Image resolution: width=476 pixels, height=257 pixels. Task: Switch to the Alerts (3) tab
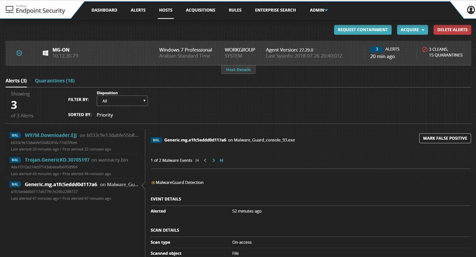[16, 81]
